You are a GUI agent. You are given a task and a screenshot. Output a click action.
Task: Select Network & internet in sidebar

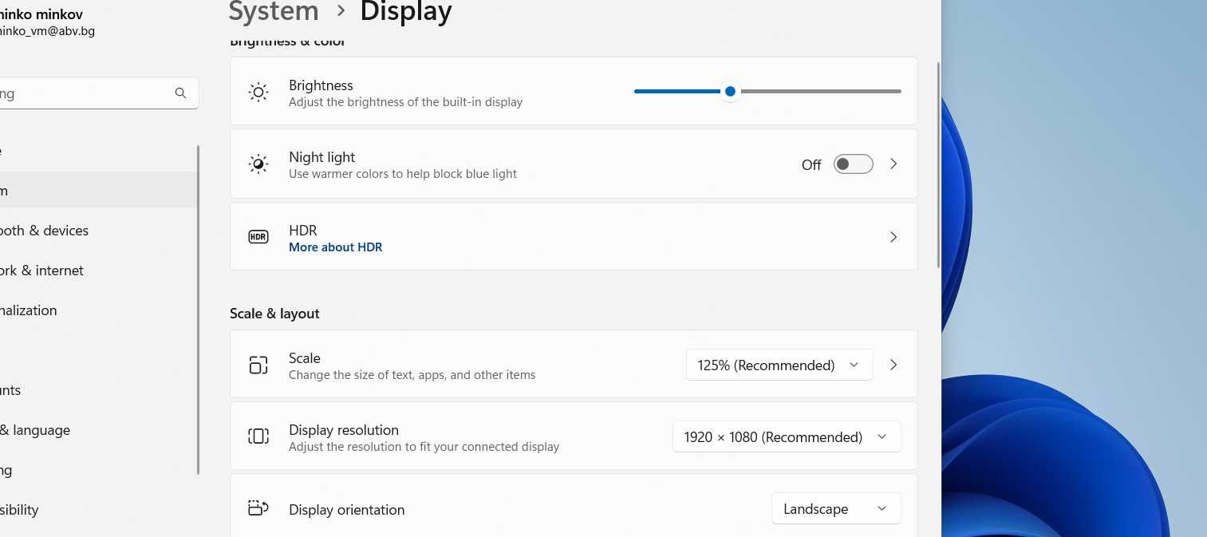tap(41, 270)
